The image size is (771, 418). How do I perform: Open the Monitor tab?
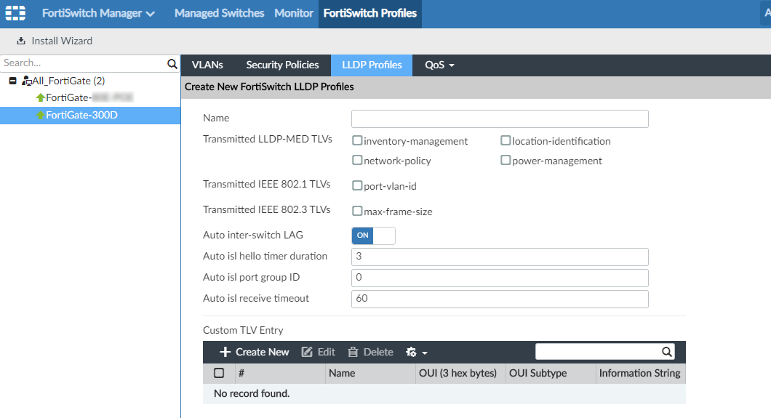(x=294, y=13)
